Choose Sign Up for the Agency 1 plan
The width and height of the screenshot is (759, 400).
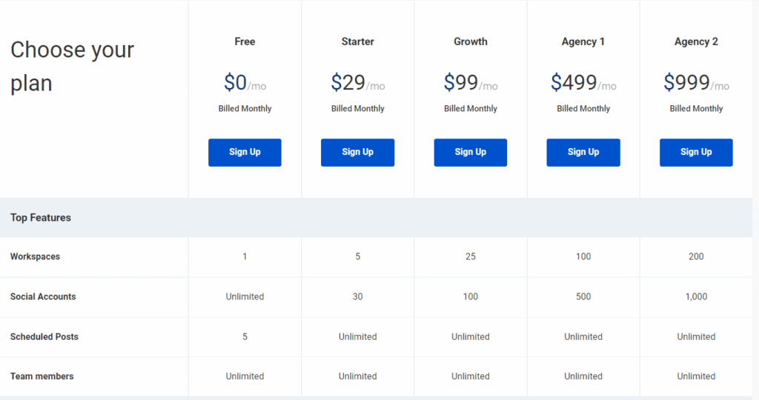click(583, 153)
